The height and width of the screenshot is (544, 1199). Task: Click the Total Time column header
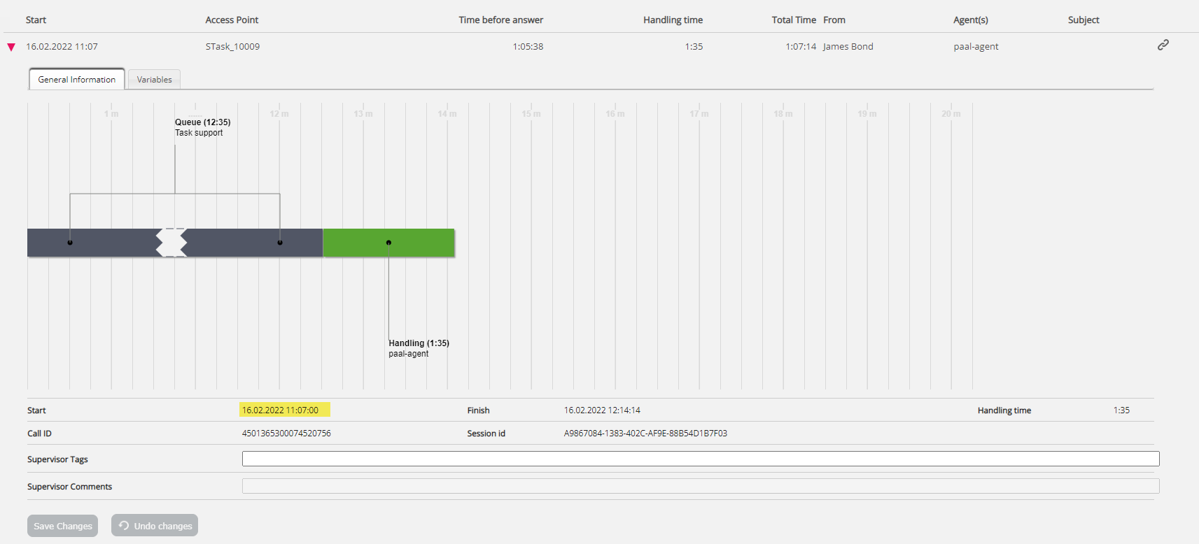click(x=793, y=20)
